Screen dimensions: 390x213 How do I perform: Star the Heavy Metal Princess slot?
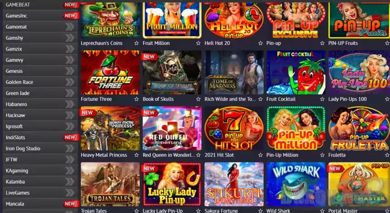coord(137,155)
